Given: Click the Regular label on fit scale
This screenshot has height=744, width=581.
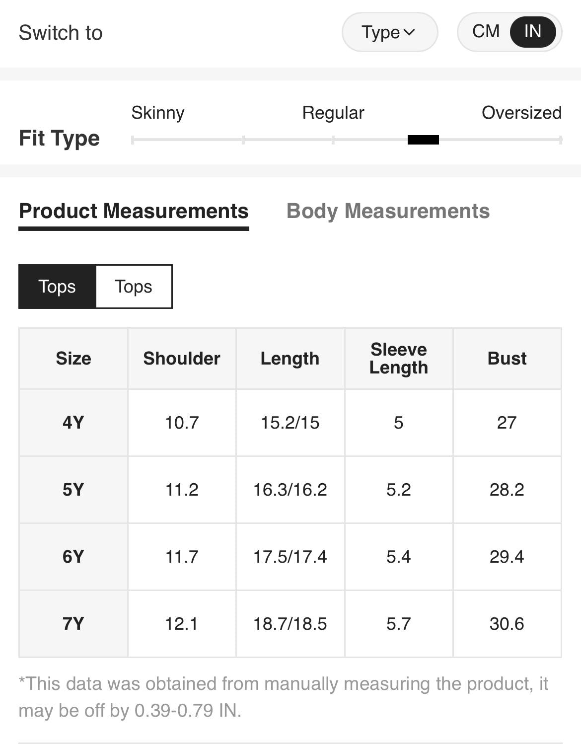Looking at the screenshot, I should (x=333, y=113).
